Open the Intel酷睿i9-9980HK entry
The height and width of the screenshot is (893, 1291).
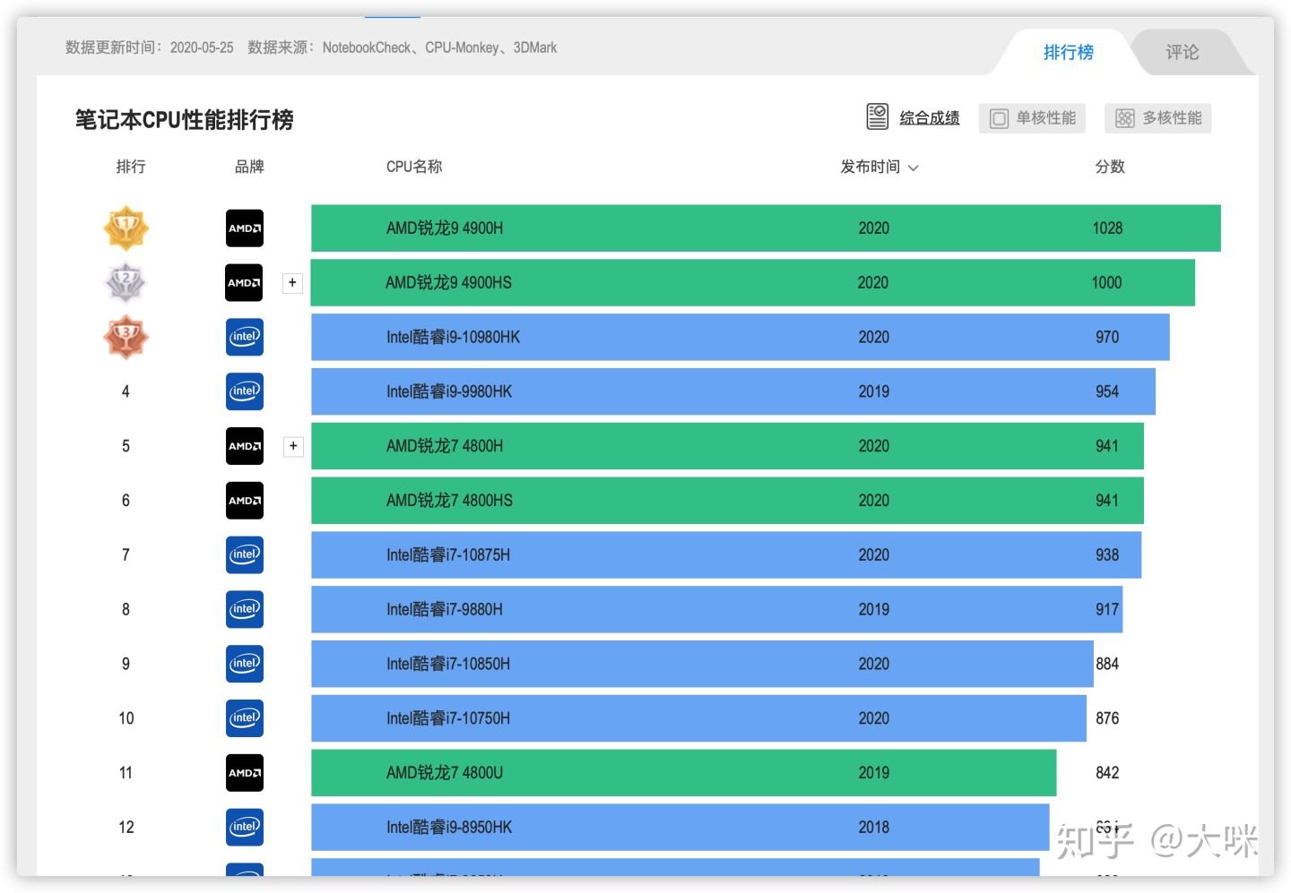(449, 392)
